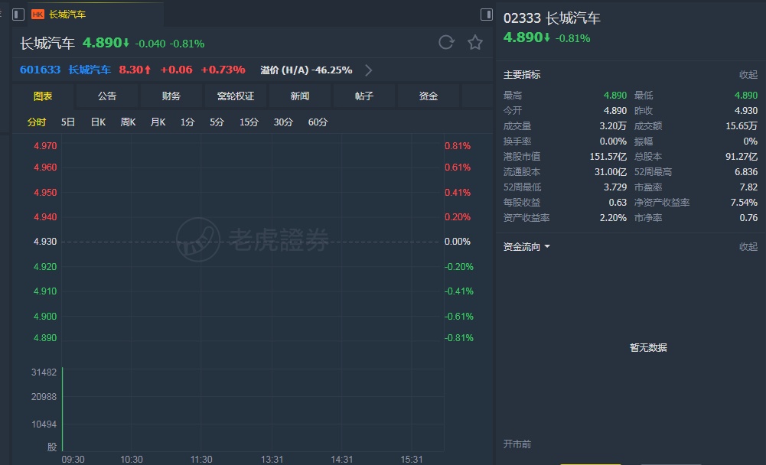
Task: Toggle the right panel collapse icon
Action: point(487,15)
